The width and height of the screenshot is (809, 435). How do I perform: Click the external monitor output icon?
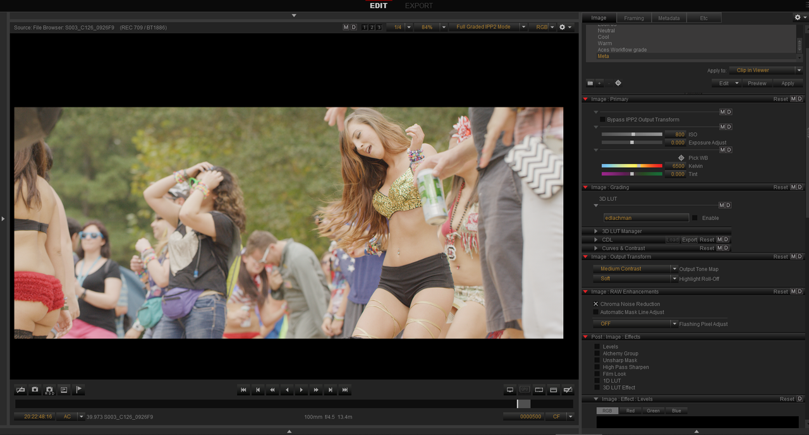(510, 390)
